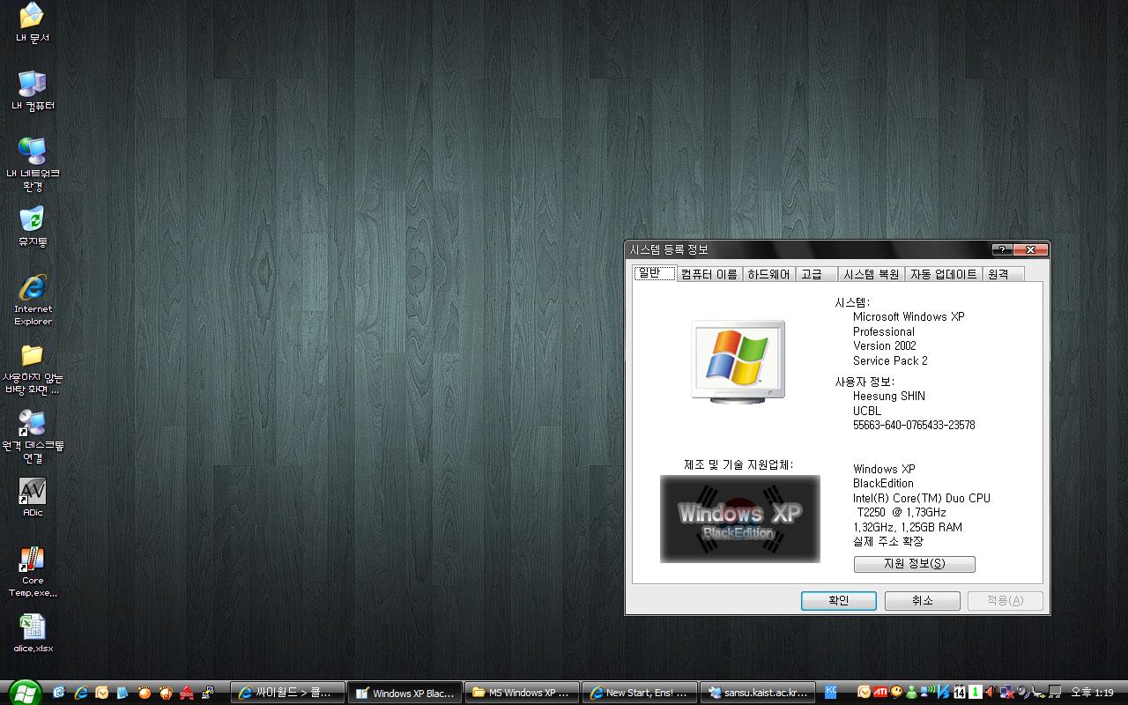The width and height of the screenshot is (1128, 705).
Task: Switch to the 싸이월드 taskbar window
Action: point(287,693)
